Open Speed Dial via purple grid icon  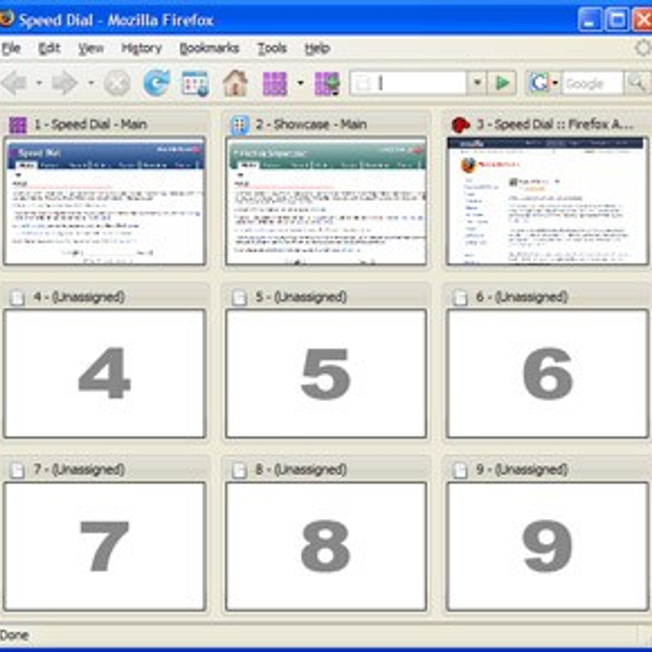(x=274, y=84)
